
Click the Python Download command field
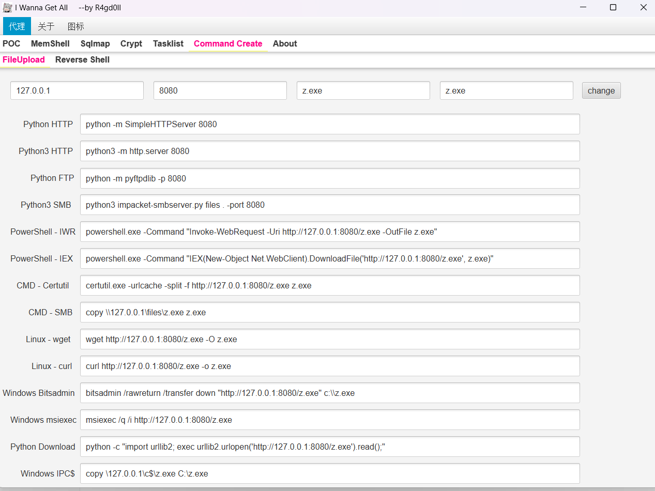330,447
